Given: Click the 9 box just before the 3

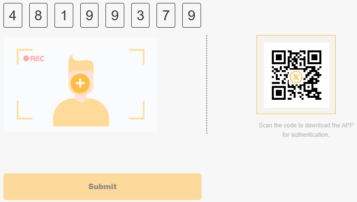Looking at the screenshot, I should 115,15.
